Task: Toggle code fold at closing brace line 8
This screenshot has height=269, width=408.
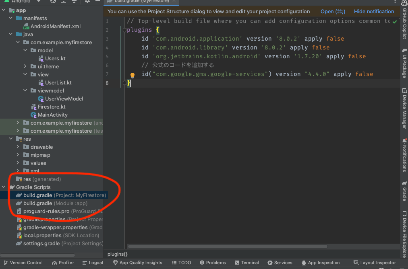Action: pos(124,83)
